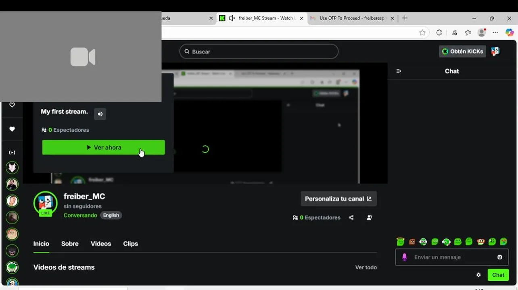Open the Edge profile icon

[482, 33]
